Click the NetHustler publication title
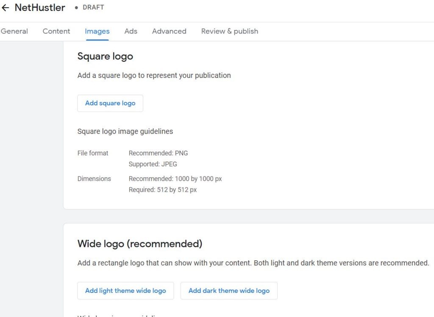This screenshot has width=434, height=317. tap(40, 8)
